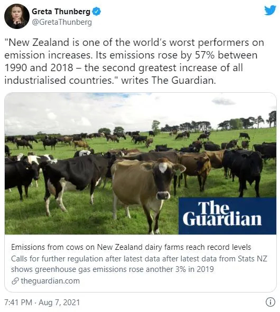This screenshot has height=312, width=280.
Task: Click the @GretaThunberg handle
Action: 62,22
